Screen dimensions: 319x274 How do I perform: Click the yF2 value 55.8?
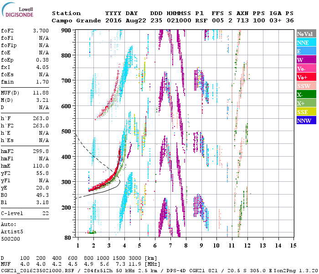pos(42,173)
